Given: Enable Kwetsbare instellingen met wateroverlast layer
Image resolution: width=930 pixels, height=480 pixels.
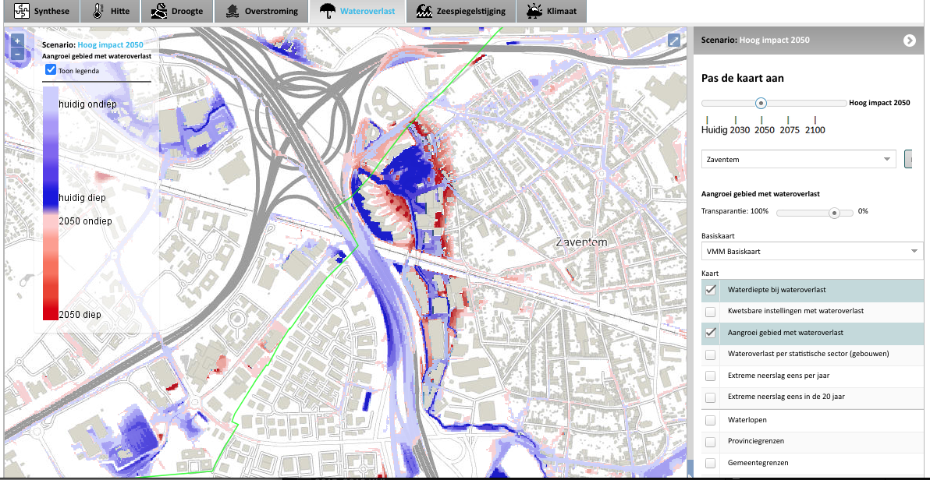Looking at the screenshot, I should pyautogui.click(x=711, y=312).
